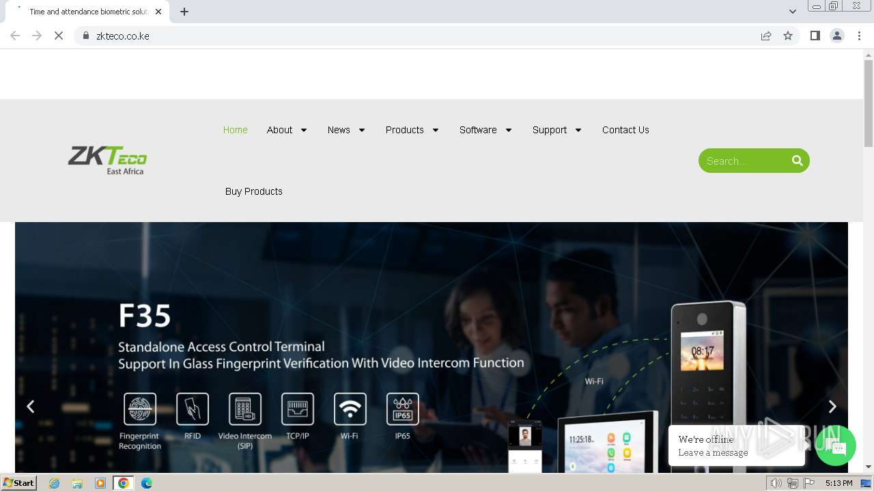Open a new browser tab
Screen dimensions: 874x492
pos(184,12)
